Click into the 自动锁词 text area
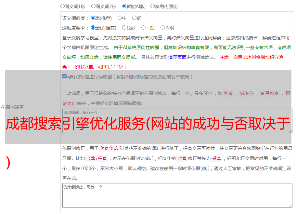Screen dimensions: 296x214 [177, 121]
